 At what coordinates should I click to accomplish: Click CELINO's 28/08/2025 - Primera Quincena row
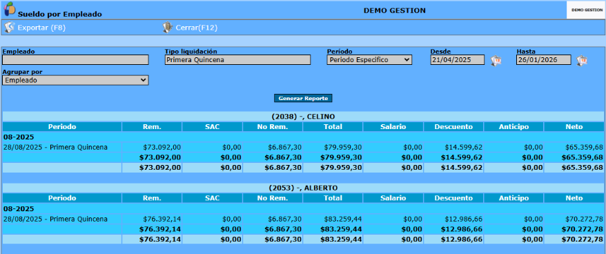click(x=303, y=147)
